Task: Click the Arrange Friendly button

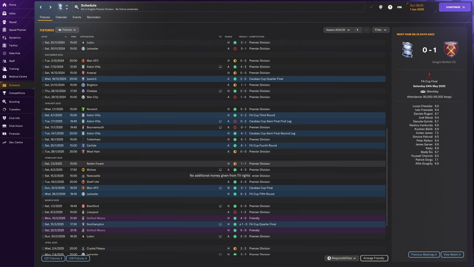Action: pos(374,258)
